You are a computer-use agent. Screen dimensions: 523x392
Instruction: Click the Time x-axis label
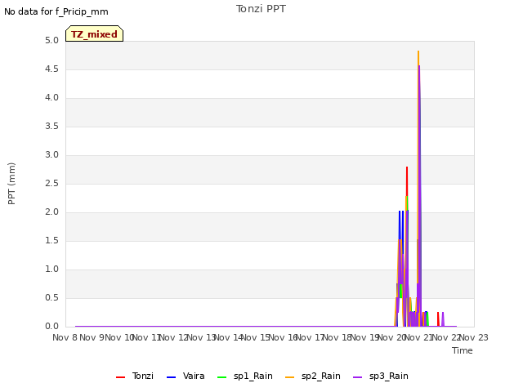click(463, 350)
